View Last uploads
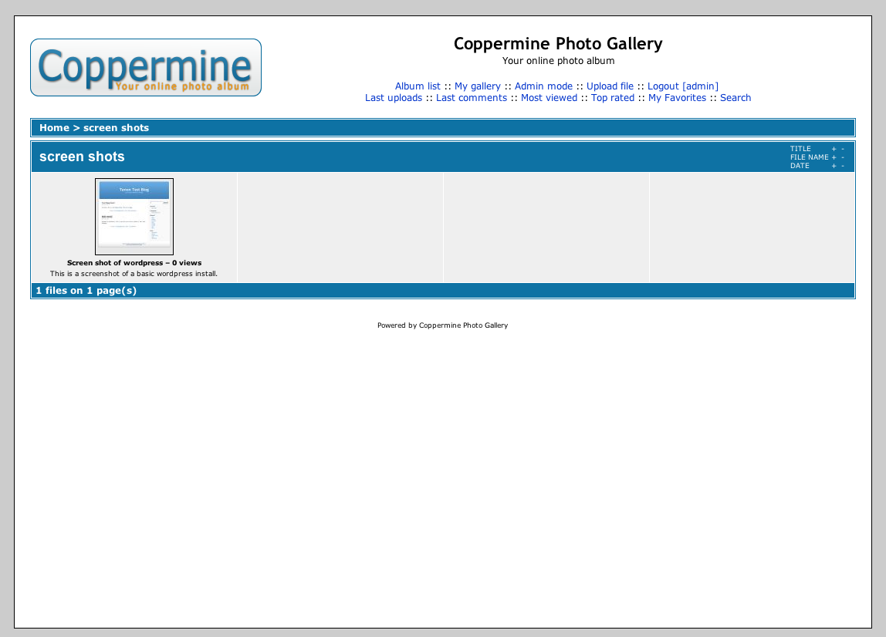Viewport: 886px width, 637px height. (394, 98)
